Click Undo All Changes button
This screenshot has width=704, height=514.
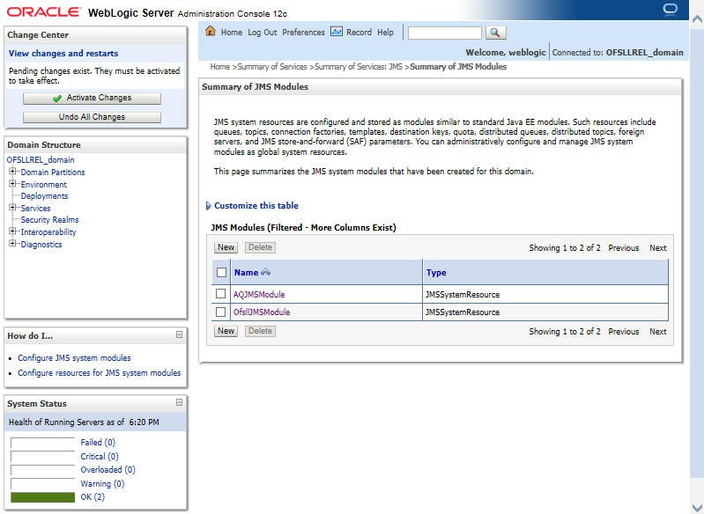92,117
